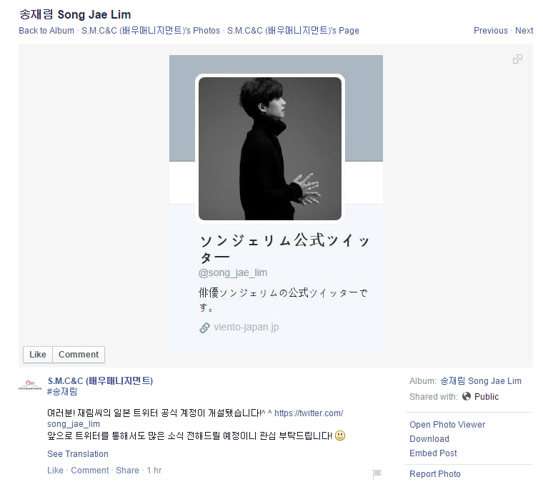The height and width of the screenshot is (482, 543).
Task: Click the globe icon beside Public
Action: 467,396
